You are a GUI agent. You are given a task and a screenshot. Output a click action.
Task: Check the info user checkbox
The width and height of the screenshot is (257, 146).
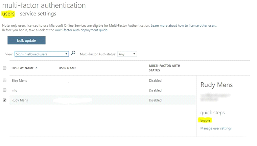(x=5, y=90)
